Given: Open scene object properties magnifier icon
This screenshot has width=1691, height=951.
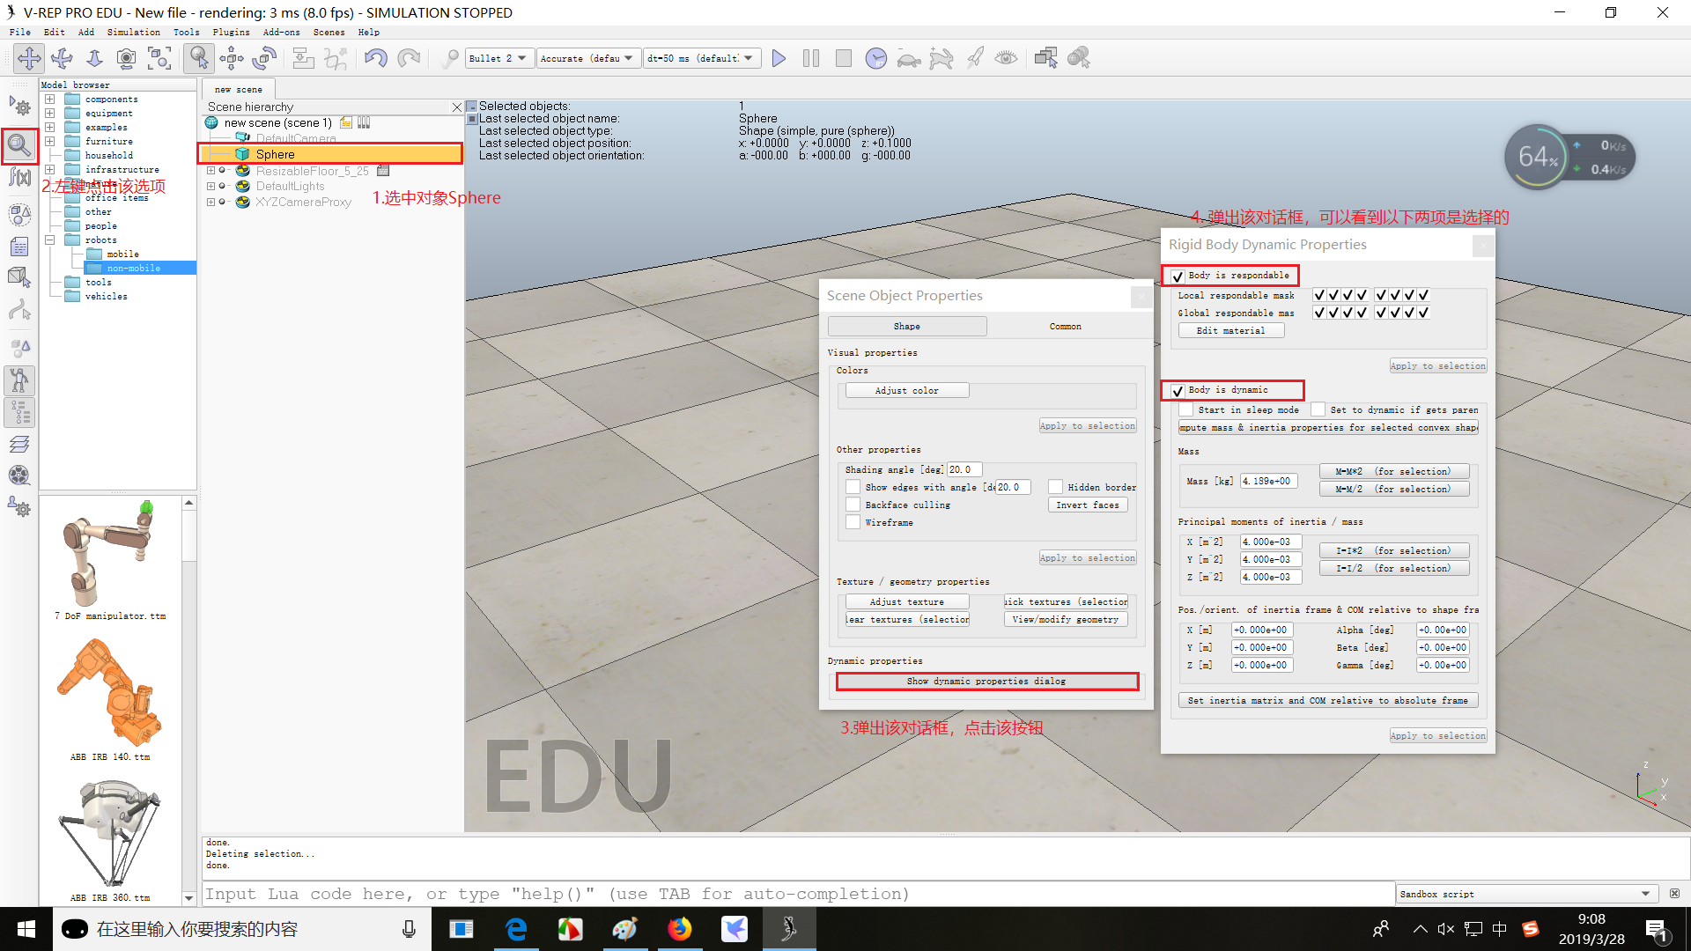Looking at the screenshot, I should 19,144.
